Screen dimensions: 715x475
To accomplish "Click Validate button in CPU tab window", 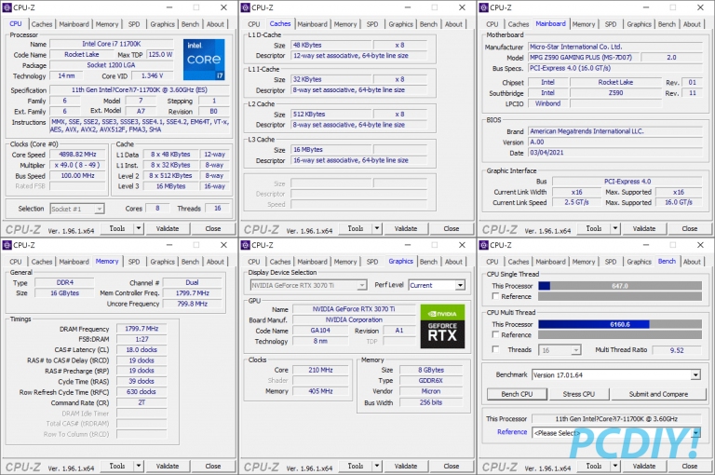I will click(x=168, y=228).
